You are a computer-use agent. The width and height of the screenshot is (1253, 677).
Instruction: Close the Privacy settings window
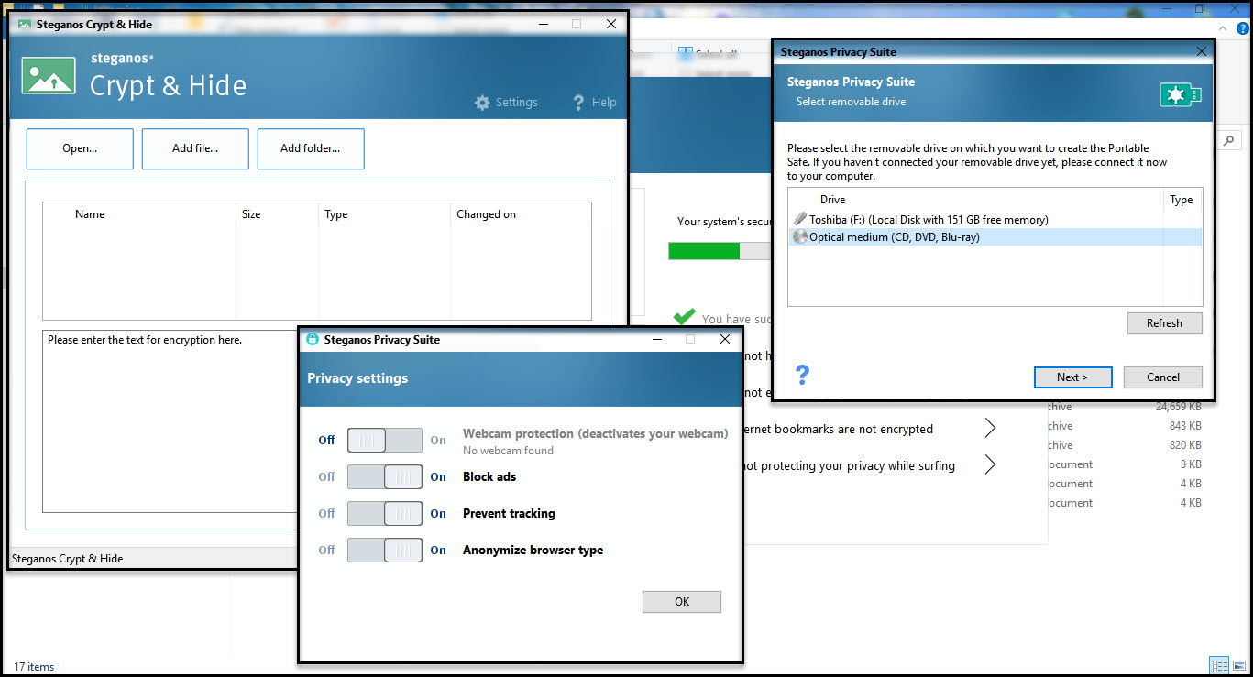[x=724, y=339]
